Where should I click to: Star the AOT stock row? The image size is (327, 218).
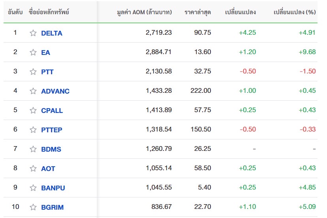pyautogui.click(x=33, y=169)
